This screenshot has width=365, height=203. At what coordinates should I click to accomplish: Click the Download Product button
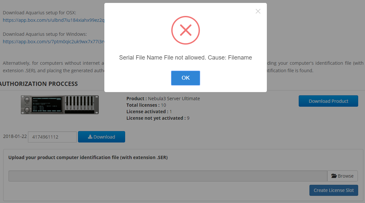[328, 101]
